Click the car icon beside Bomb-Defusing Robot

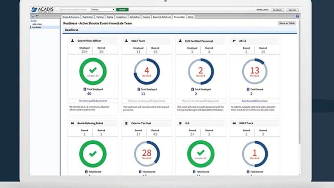[x=72, y=123]
